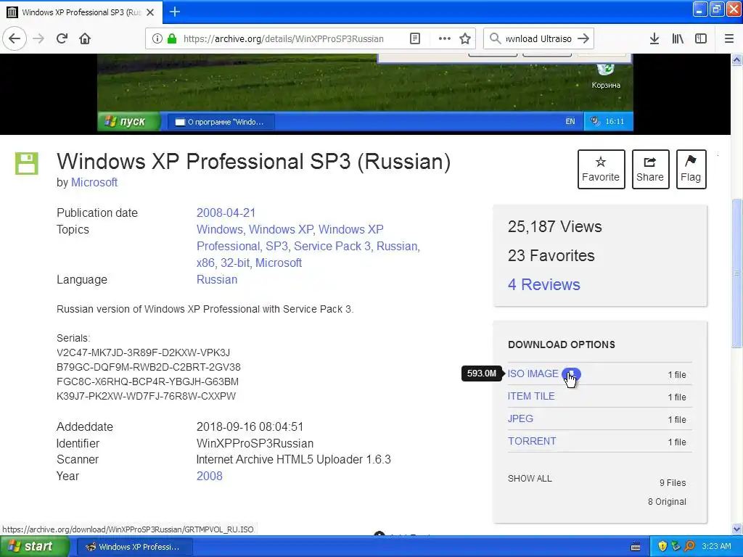Viewport: 743px width, 557px height.
Task: Open the Service Pack 3 topic link
Action: click(332, 247)
